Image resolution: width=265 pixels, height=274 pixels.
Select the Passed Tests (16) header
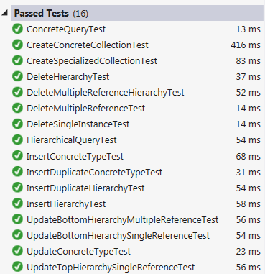pyautogui.click(x=137, y=13)
